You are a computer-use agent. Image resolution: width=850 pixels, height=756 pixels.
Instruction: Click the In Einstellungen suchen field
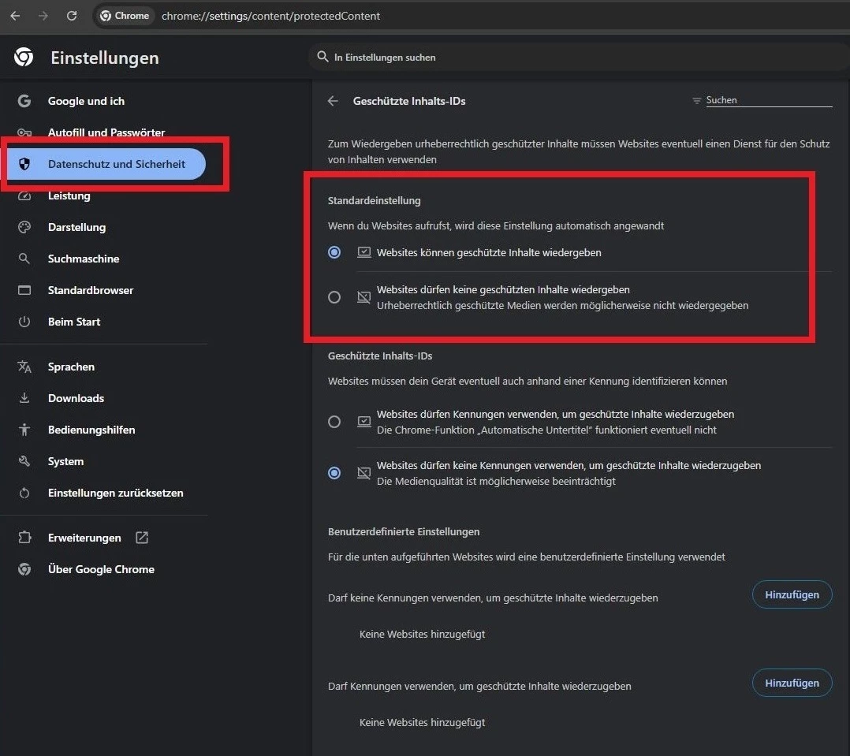point(580,57)
